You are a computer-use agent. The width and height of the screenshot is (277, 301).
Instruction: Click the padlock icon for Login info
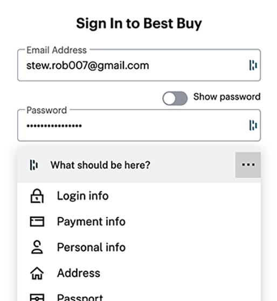(x=37, y=196)
